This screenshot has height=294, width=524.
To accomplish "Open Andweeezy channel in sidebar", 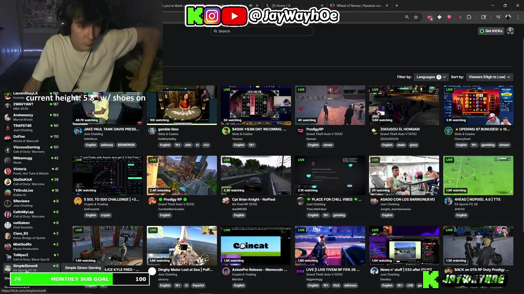I will pyautogui.click(x=31, y=117).
